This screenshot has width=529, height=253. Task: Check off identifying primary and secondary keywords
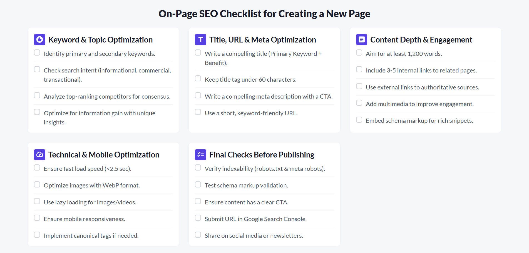point(37,52)
